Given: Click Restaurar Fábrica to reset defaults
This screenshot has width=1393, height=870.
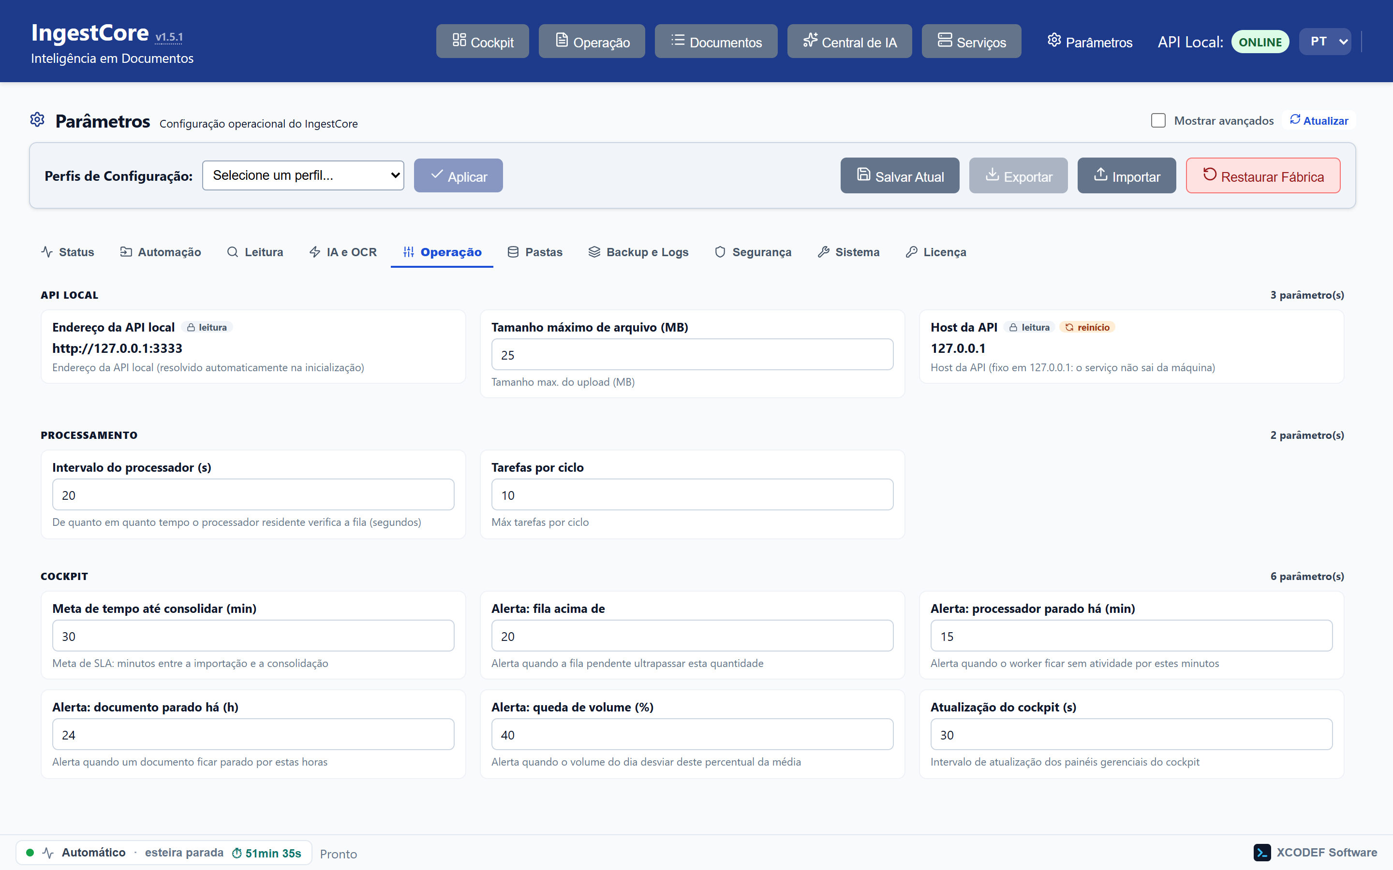Looking at the screenshot, I should click(1263, 175).
